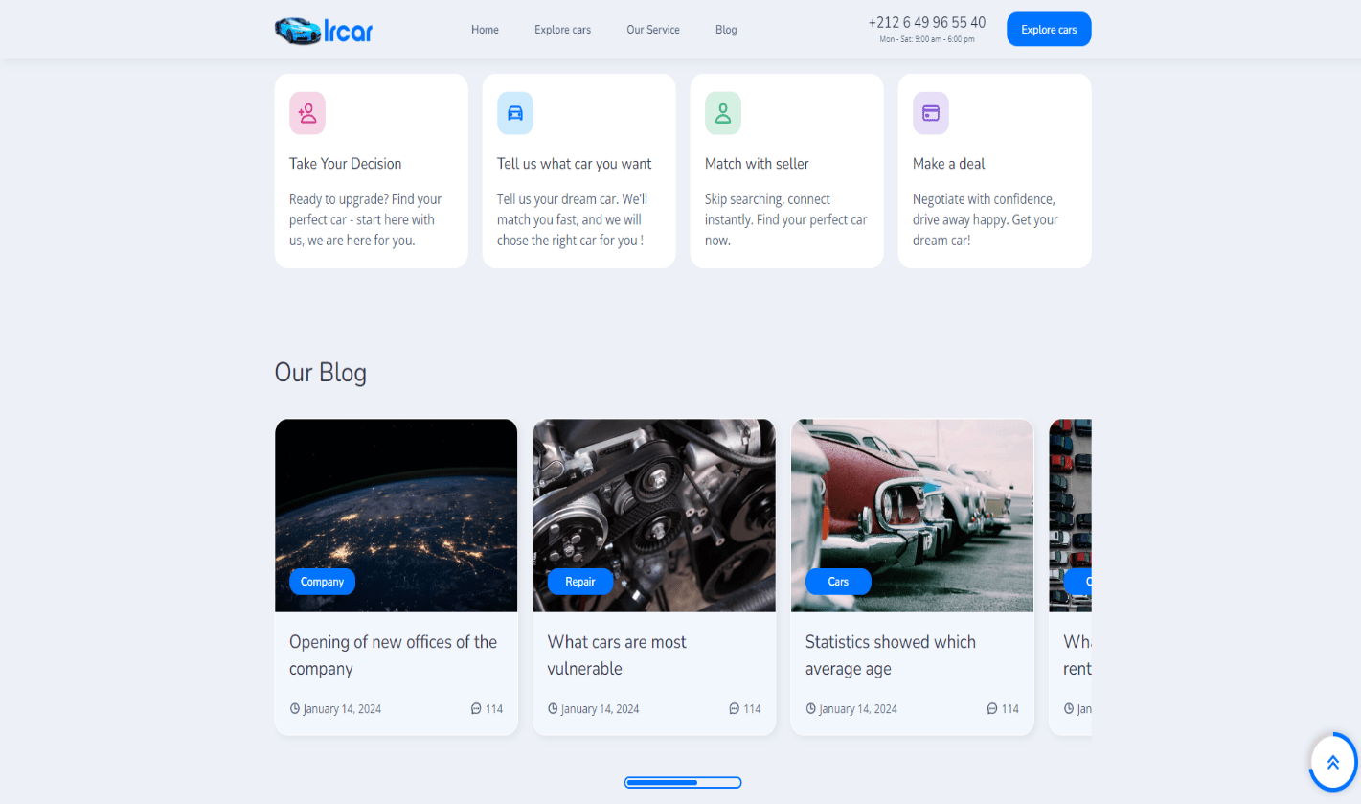The image size is (1361, 804).
Task: Click the car engine blog thumbnail
Action: pos(654,516)
